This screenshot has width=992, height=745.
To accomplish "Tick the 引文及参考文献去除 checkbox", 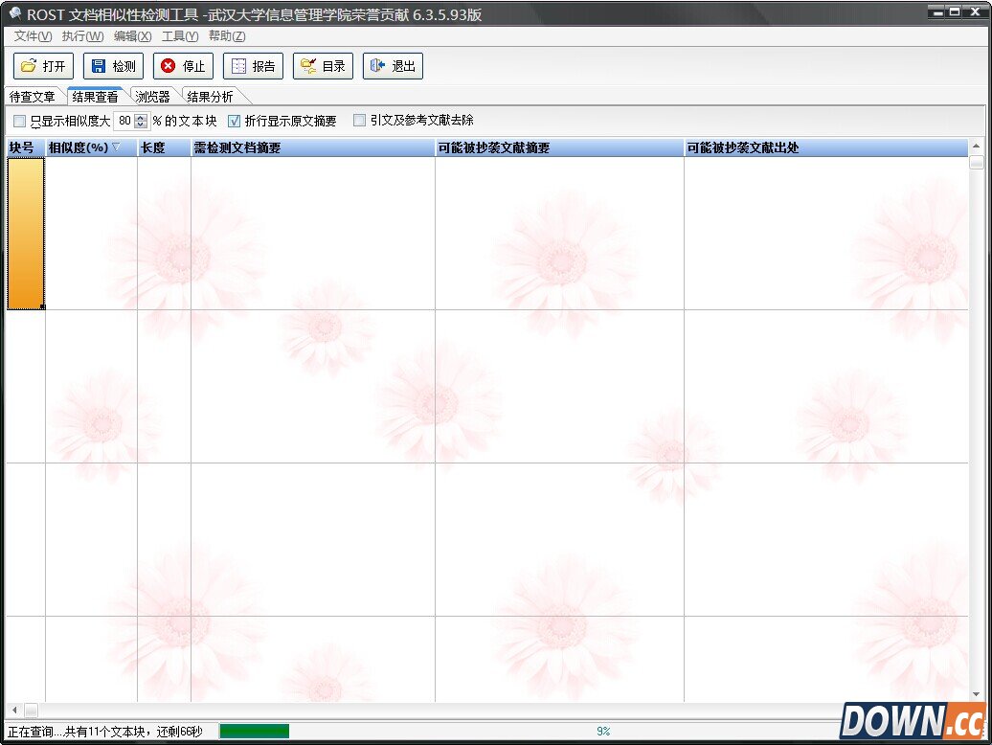I will pos(360,121).
